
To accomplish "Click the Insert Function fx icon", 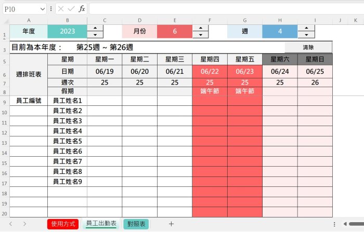I will [x=82, y=9].
